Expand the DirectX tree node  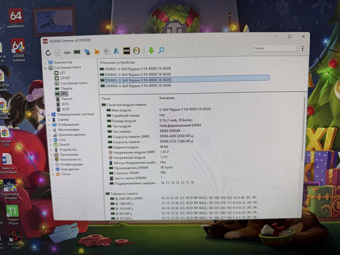click(51, 145)
